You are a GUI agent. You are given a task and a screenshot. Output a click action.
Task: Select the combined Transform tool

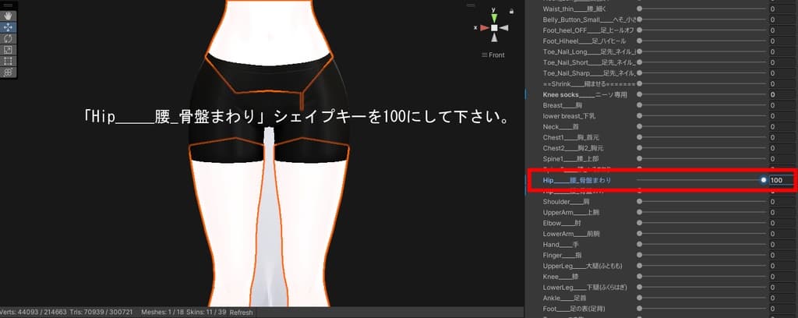point(8,72)
